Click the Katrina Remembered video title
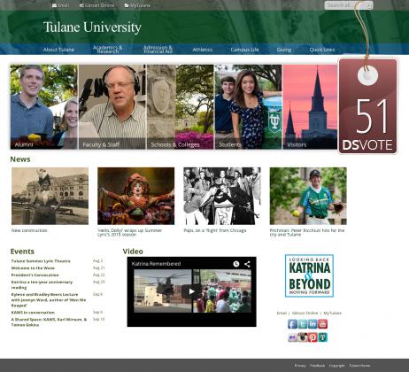Screen dimensions: 409x372 click(156, 264)
